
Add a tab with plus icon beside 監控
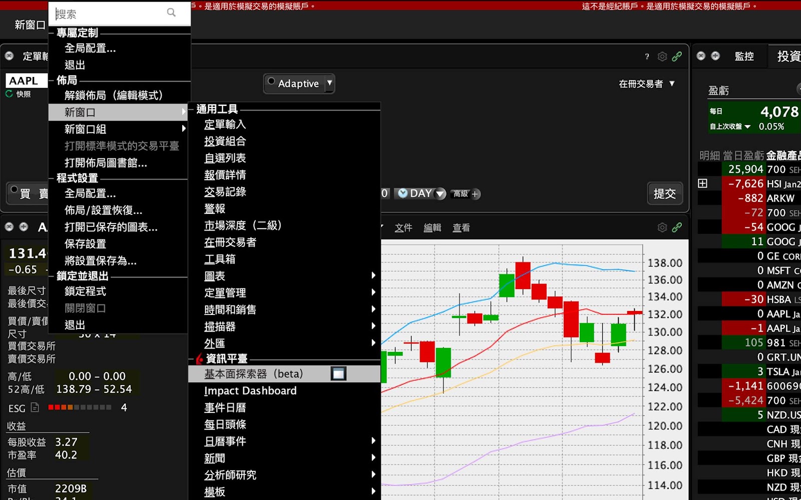point(715,55)
